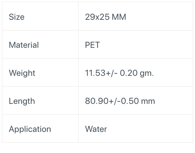Click the 11.53 weight number

(x=95, y=73)
